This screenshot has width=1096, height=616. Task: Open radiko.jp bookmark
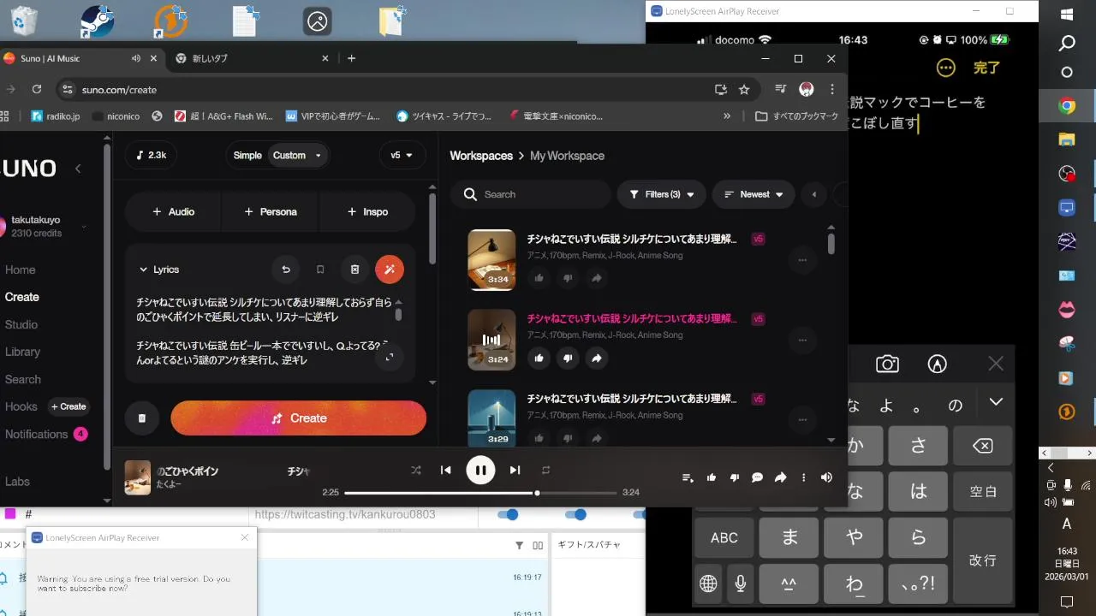point(56,115)
